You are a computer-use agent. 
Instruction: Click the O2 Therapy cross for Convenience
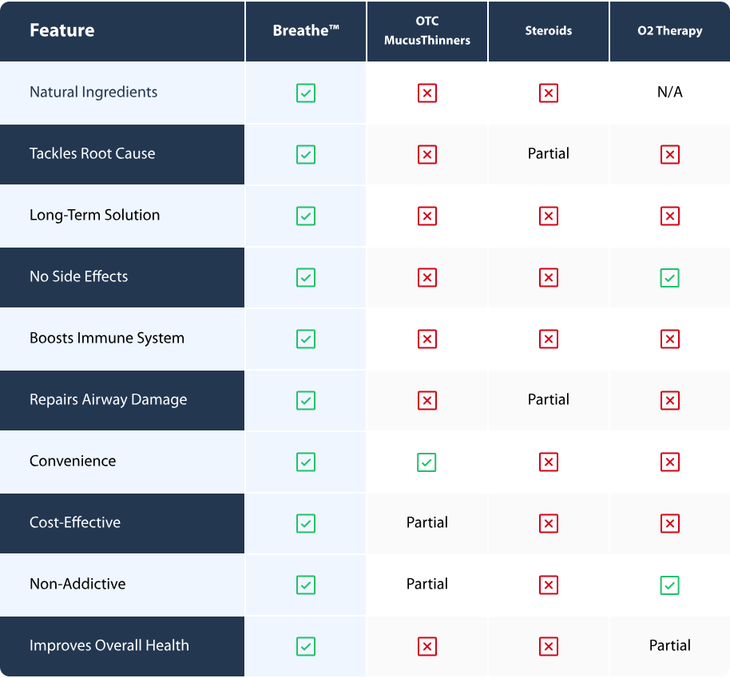[x=670, y=462]
